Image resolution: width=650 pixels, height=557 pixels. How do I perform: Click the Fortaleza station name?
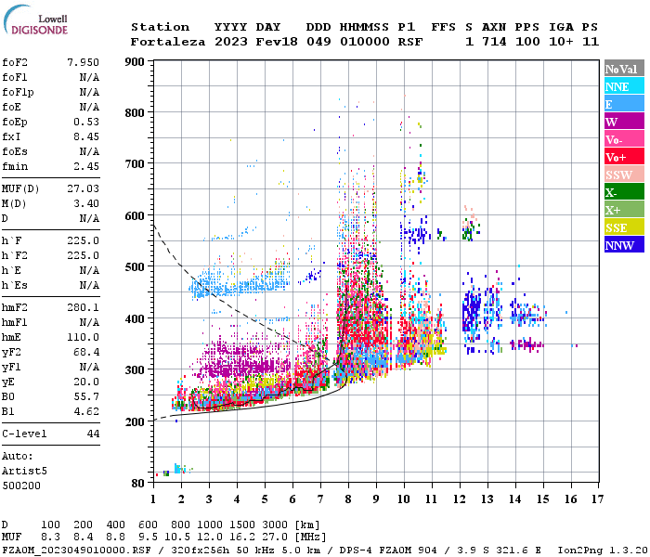[168, 42]
